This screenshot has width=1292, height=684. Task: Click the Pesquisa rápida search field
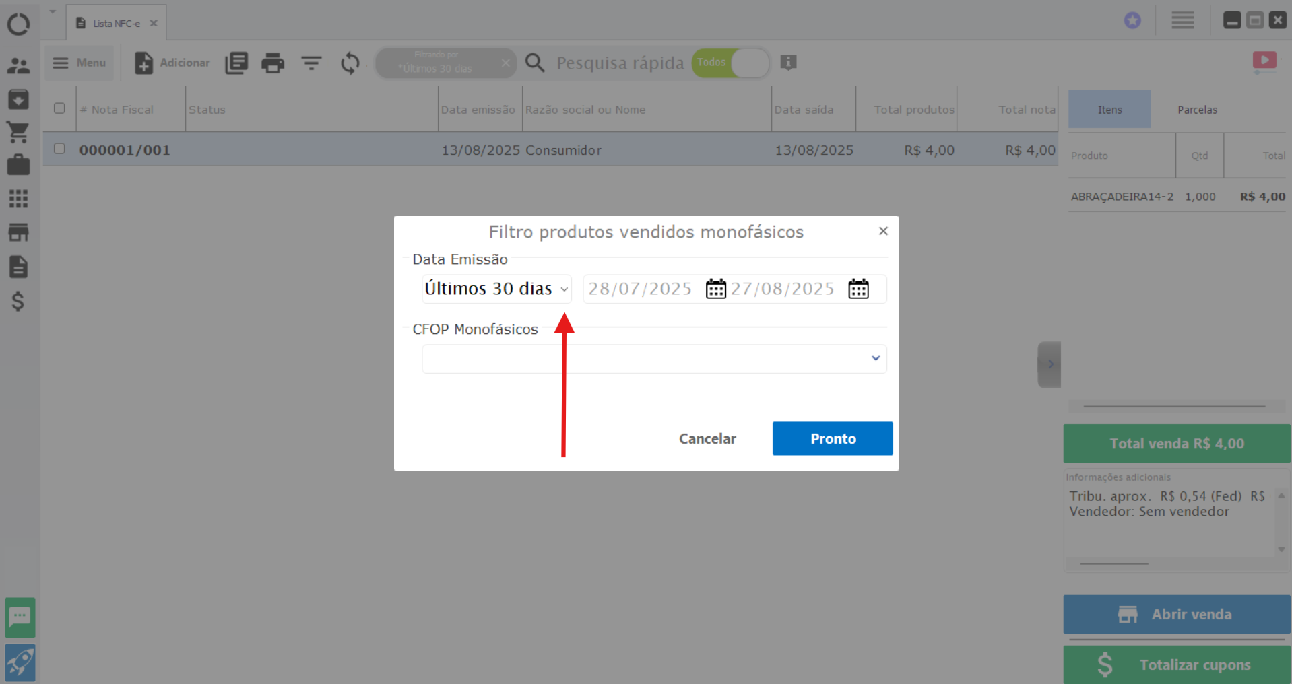620,63
